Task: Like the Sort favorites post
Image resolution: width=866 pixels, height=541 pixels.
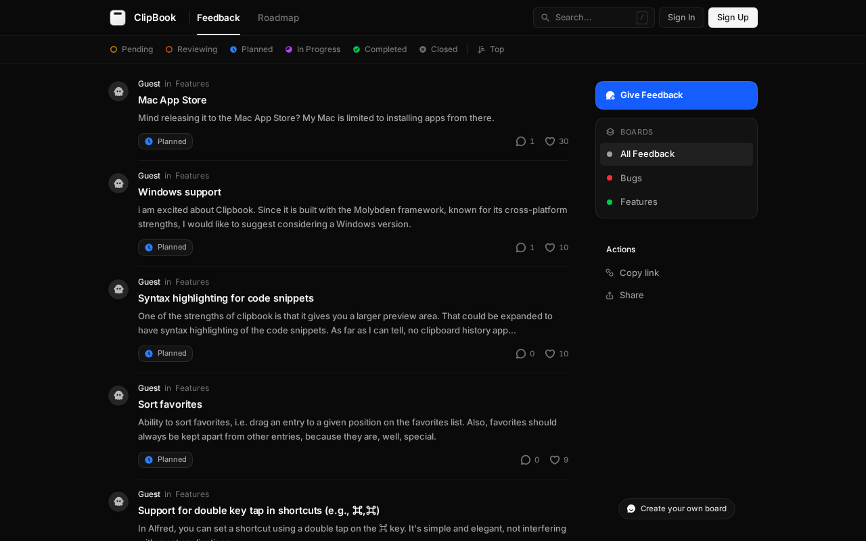Action: [x=555, y=460]
